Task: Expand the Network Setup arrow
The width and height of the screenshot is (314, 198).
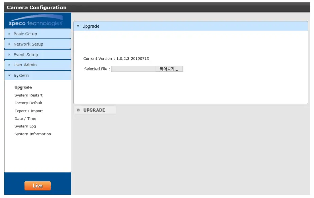Action: click(x=9, y=44)
